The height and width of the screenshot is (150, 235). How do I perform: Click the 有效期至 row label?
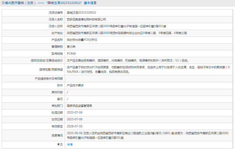coord(57,126)
